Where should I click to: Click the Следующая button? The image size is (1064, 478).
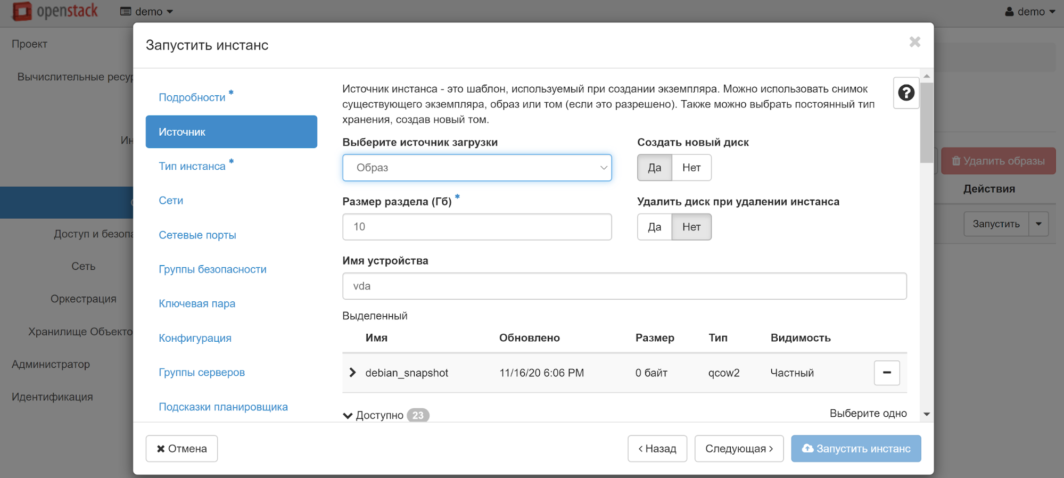pos(739,449)
